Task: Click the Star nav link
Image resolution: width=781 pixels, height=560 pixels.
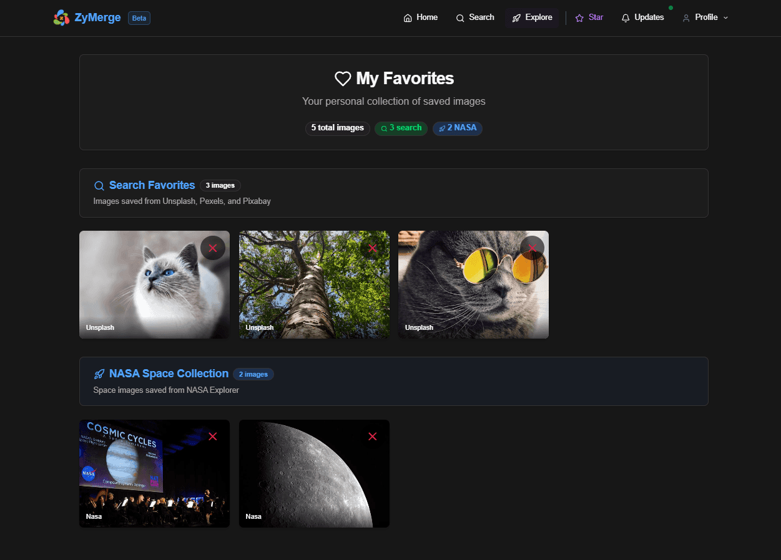Action: pyautogui.click(x=589, y=17)
